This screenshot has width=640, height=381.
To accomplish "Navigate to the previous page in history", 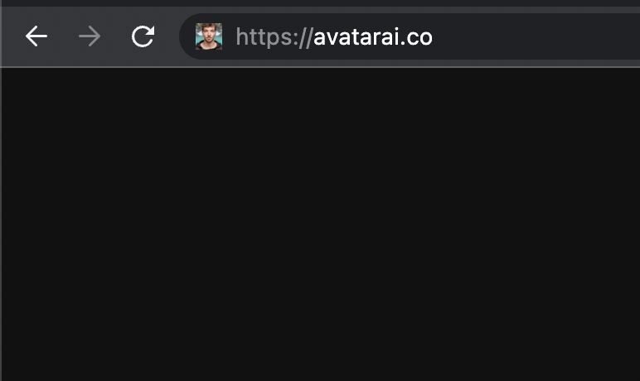I will [36, 36].
